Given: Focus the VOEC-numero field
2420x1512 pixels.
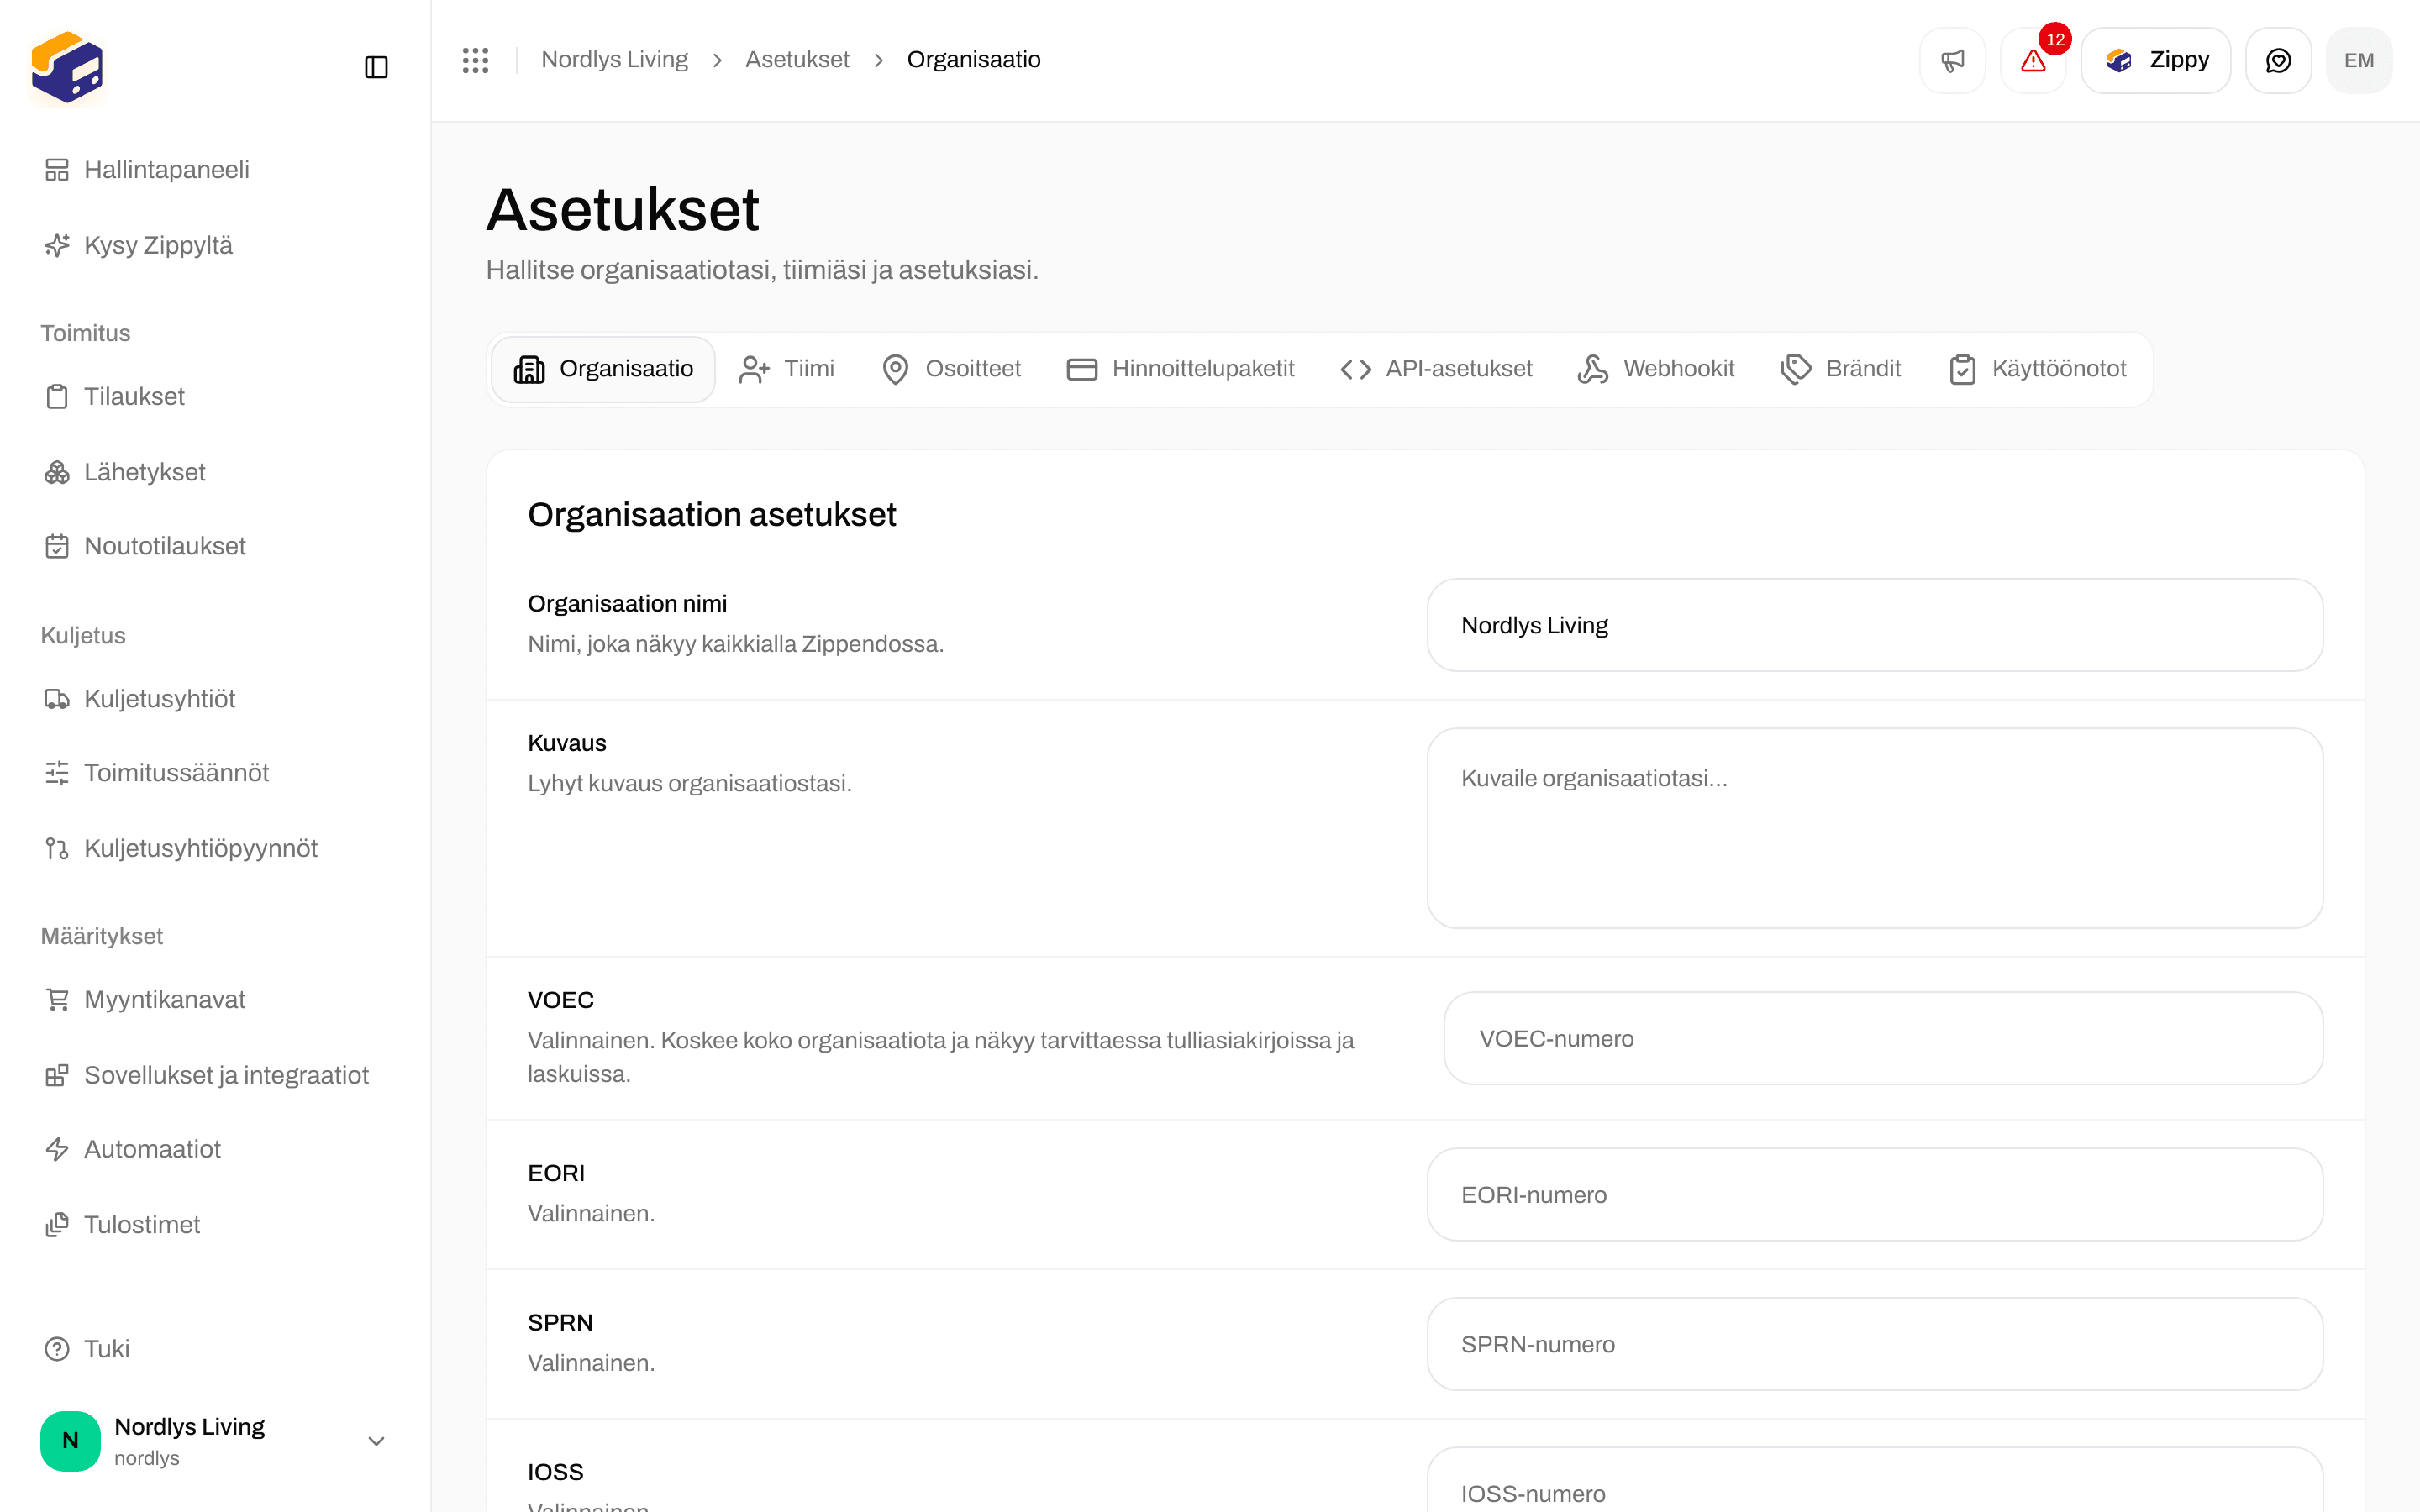Looking at the screenshot, I should (1883, 1038).
